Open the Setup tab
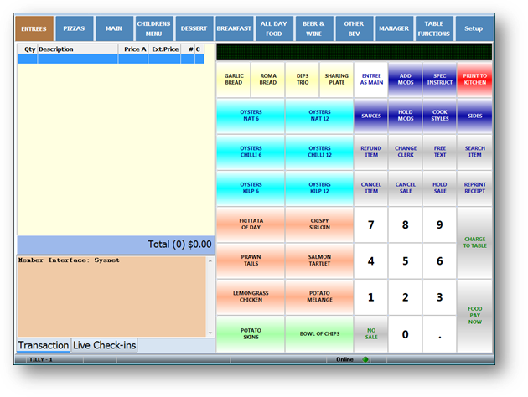This screenshot has width=528, height=397. (x=474, y=28)
